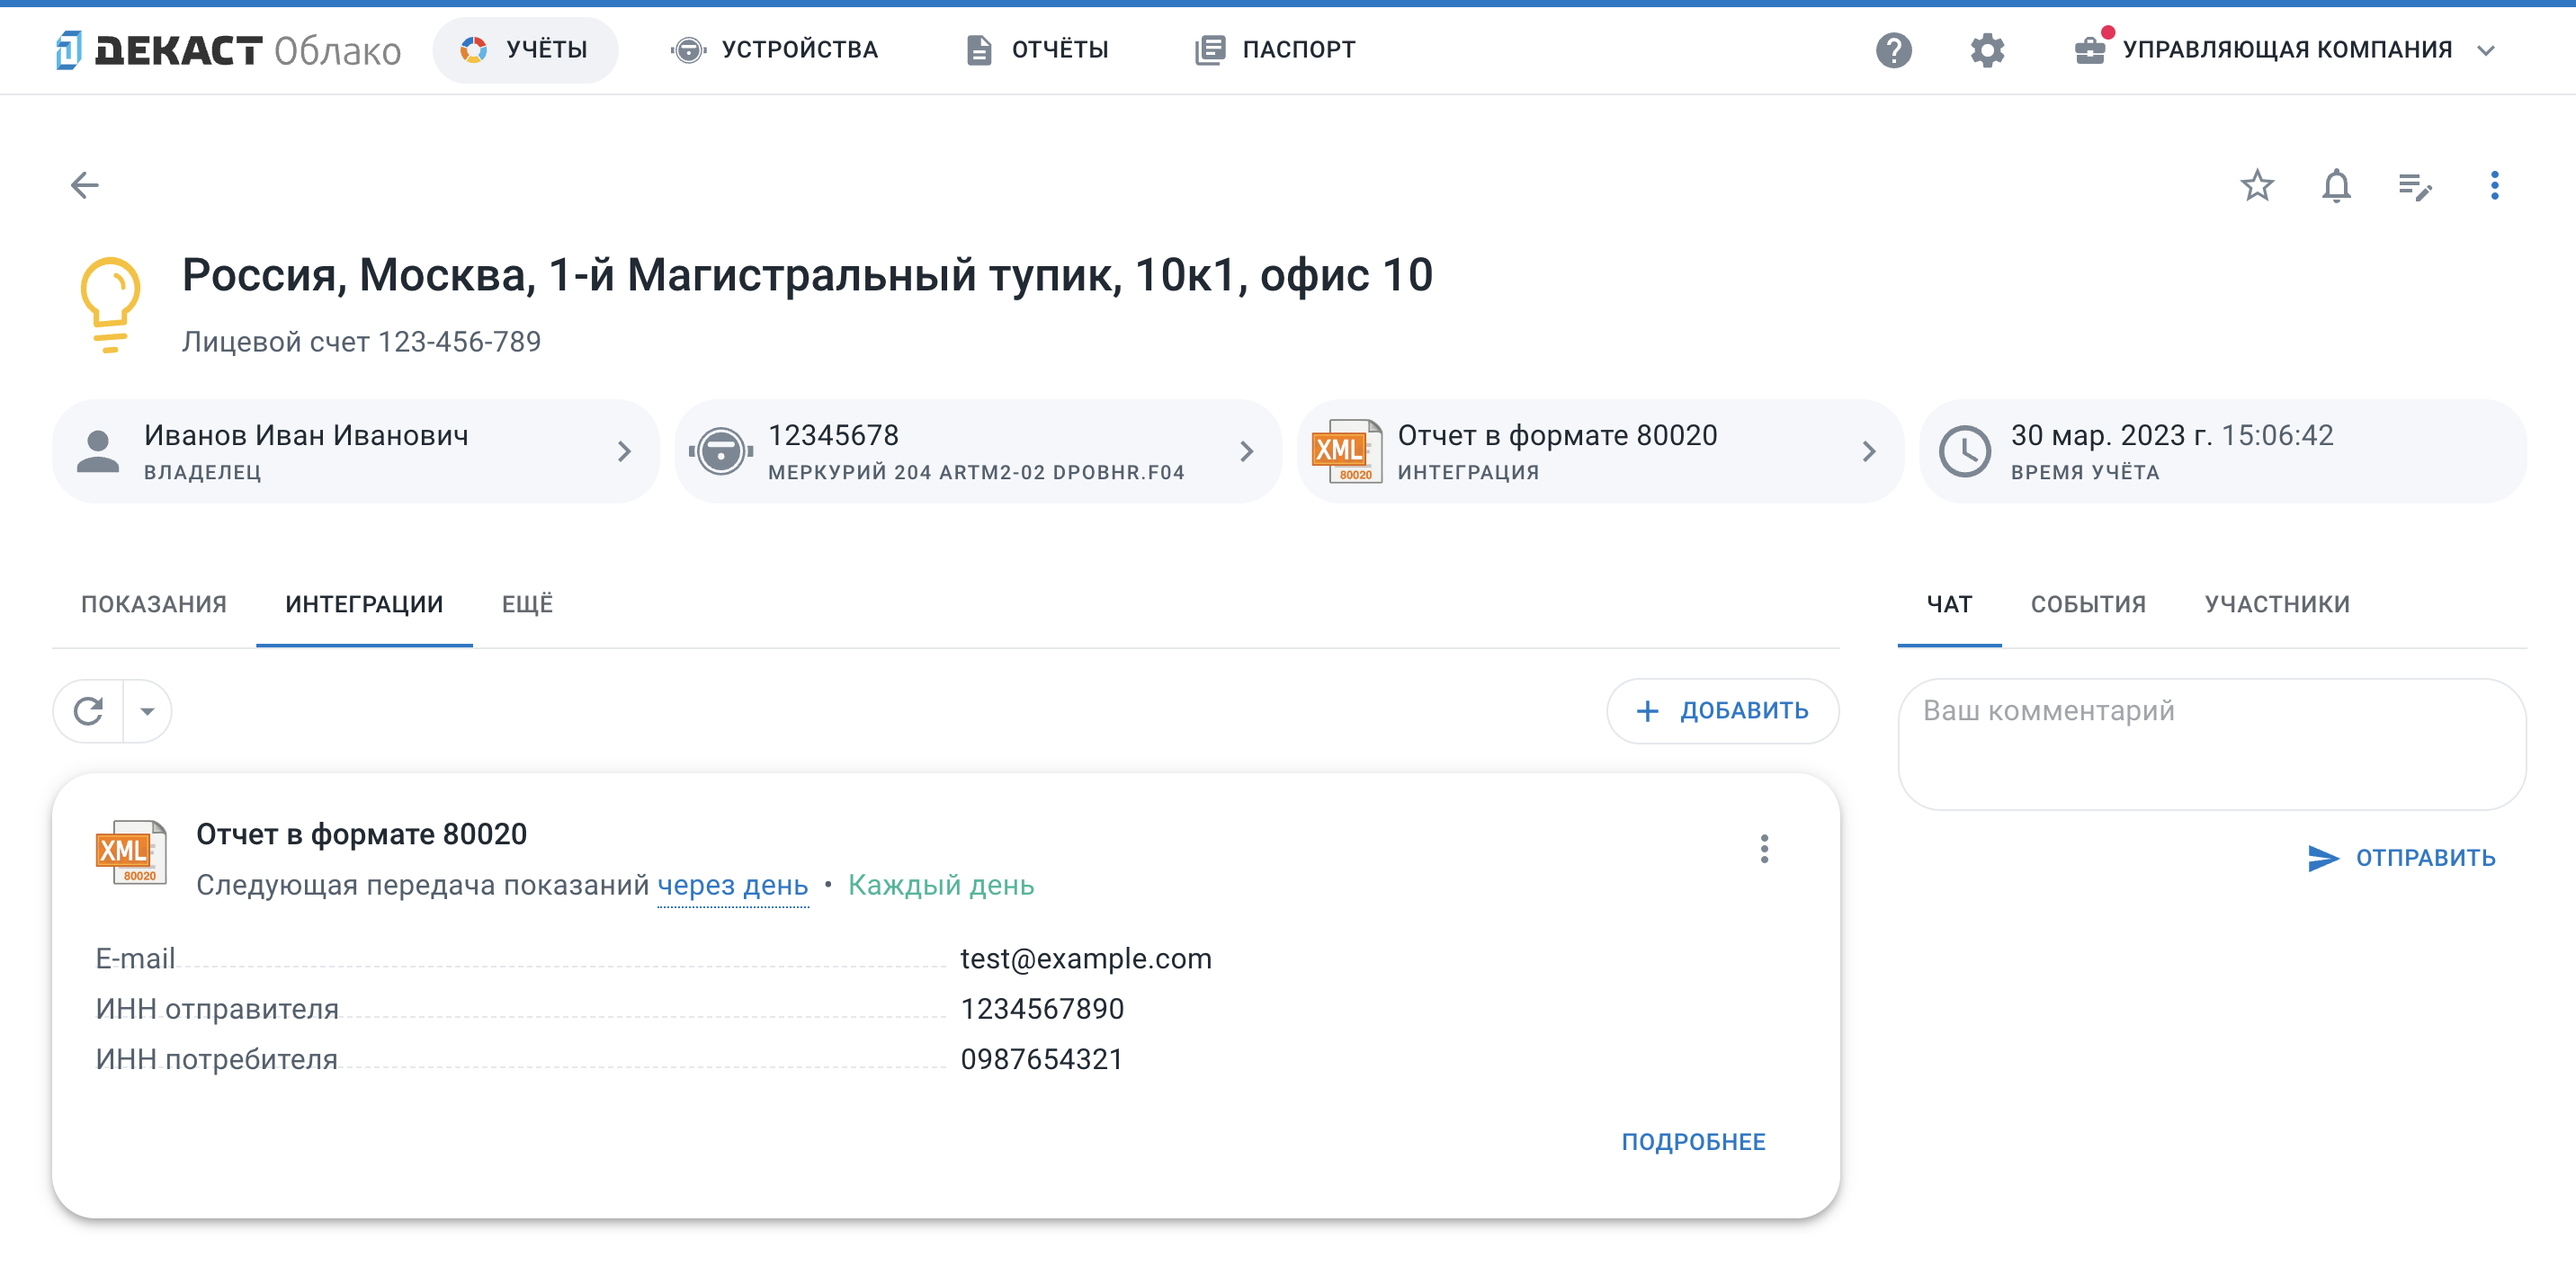The height and width of the screenshot is (1275, 2576).
Task: Click the XML 80020 icon in integration card
Action: (1346, 451)
